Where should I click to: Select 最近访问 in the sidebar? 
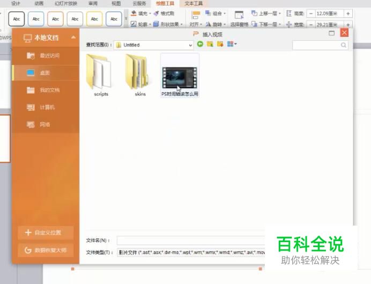click(x=46, y=56)
